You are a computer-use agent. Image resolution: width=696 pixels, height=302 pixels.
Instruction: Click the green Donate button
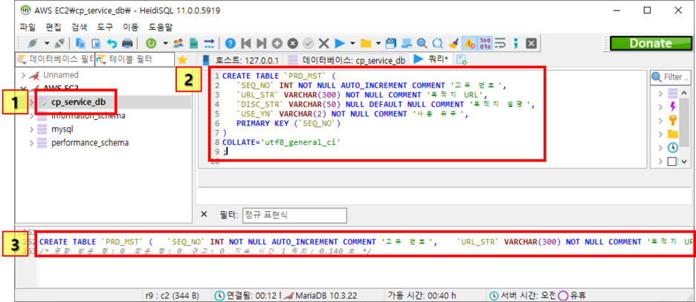[x=651, y=43]
